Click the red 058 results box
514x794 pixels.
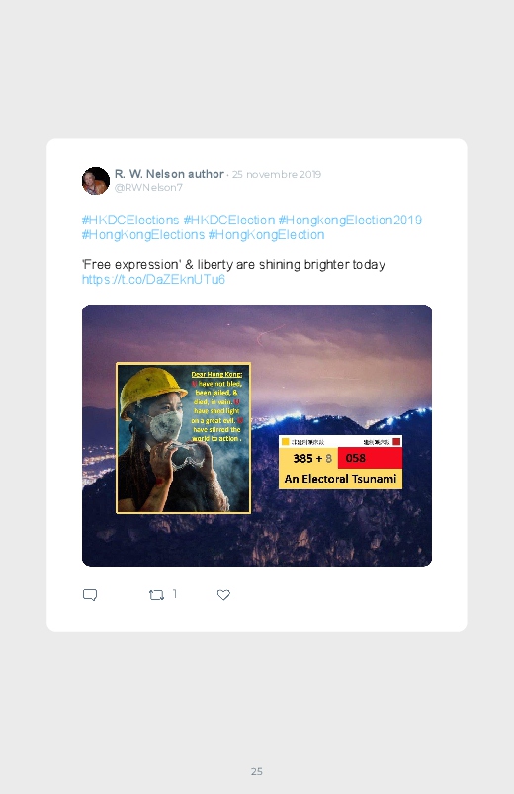point(371,458)
